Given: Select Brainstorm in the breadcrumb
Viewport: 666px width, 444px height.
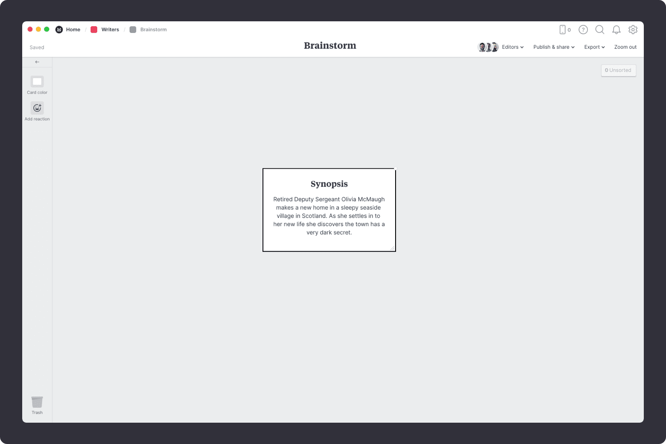Looking at the screenshot, I should 153,30.
